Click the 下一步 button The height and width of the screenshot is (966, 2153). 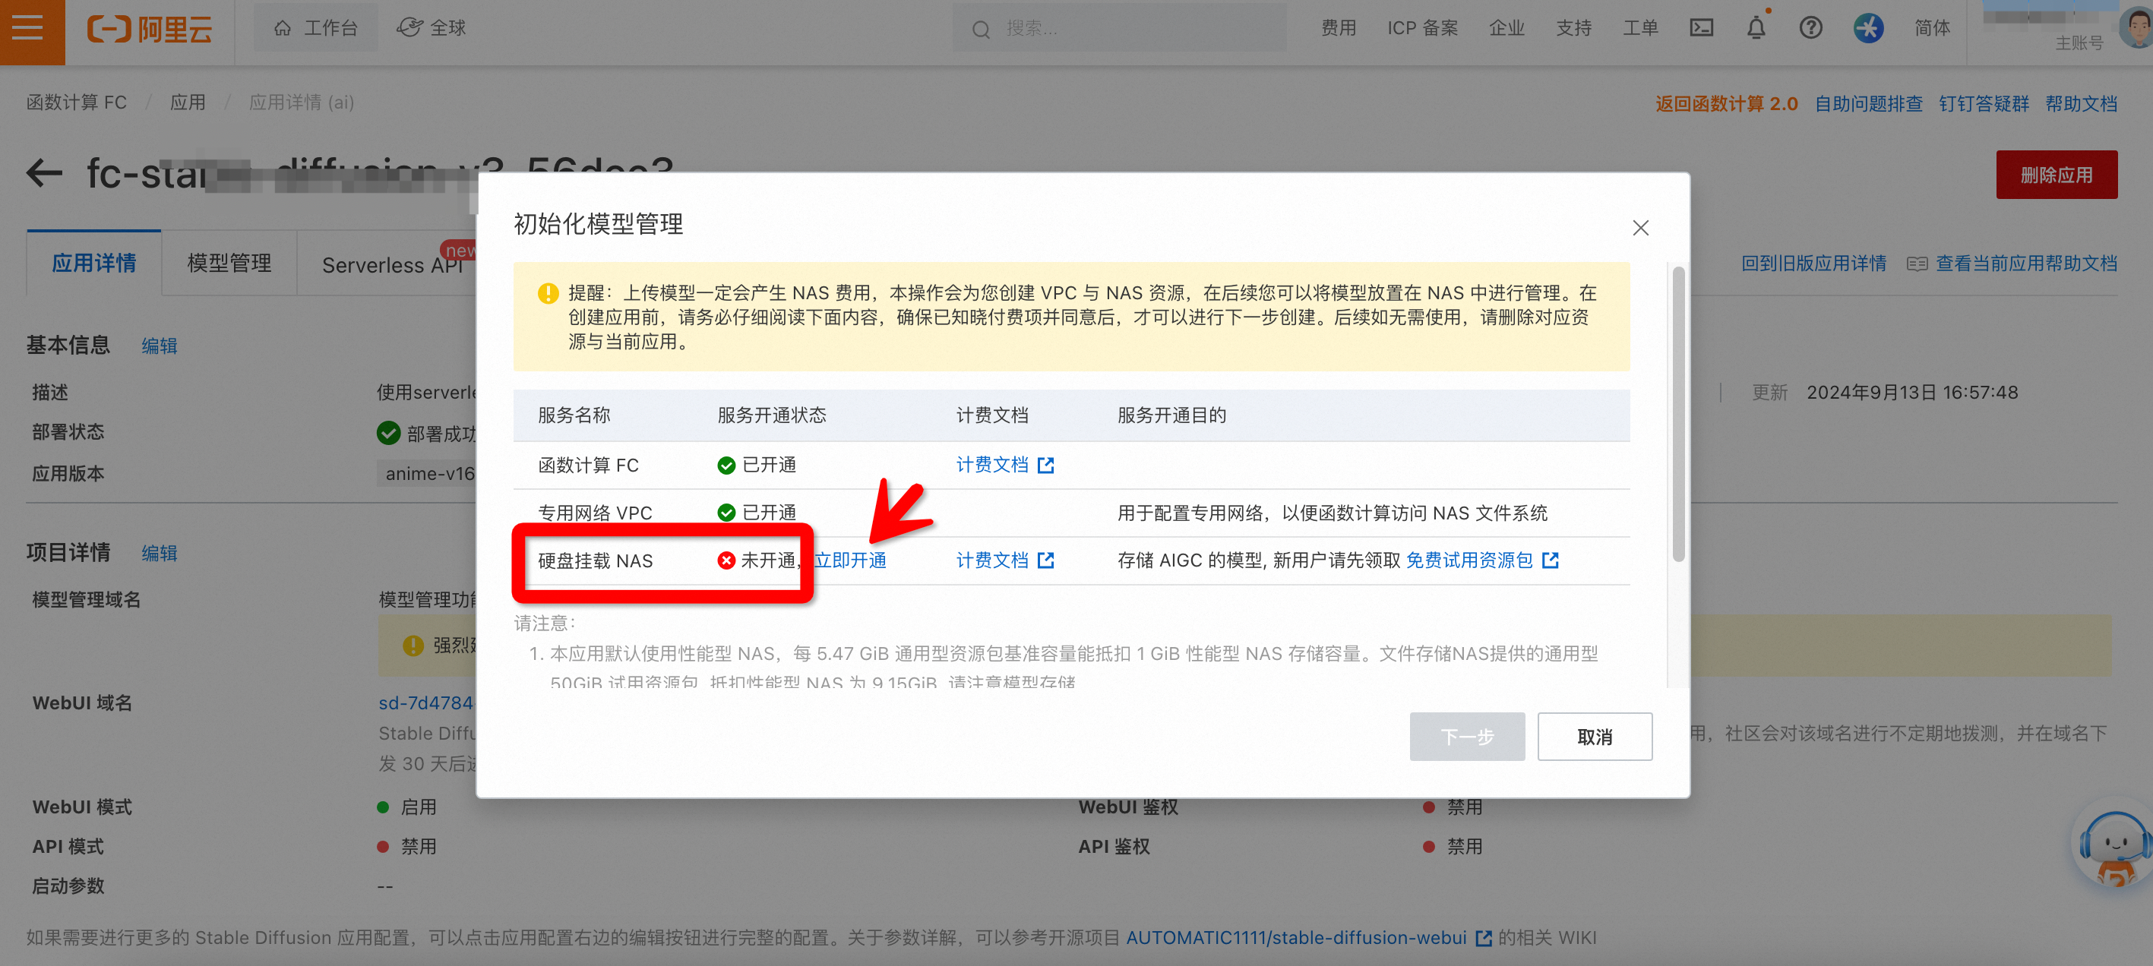(x=1467, y=736)
